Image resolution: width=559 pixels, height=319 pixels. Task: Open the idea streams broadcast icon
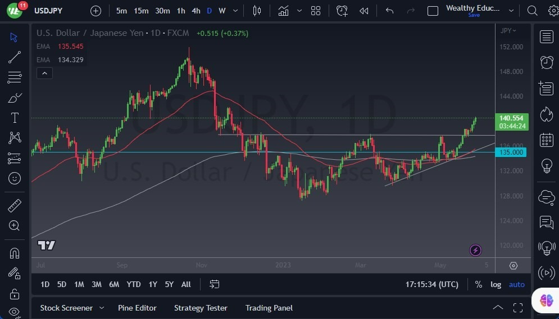pos(546,248)
